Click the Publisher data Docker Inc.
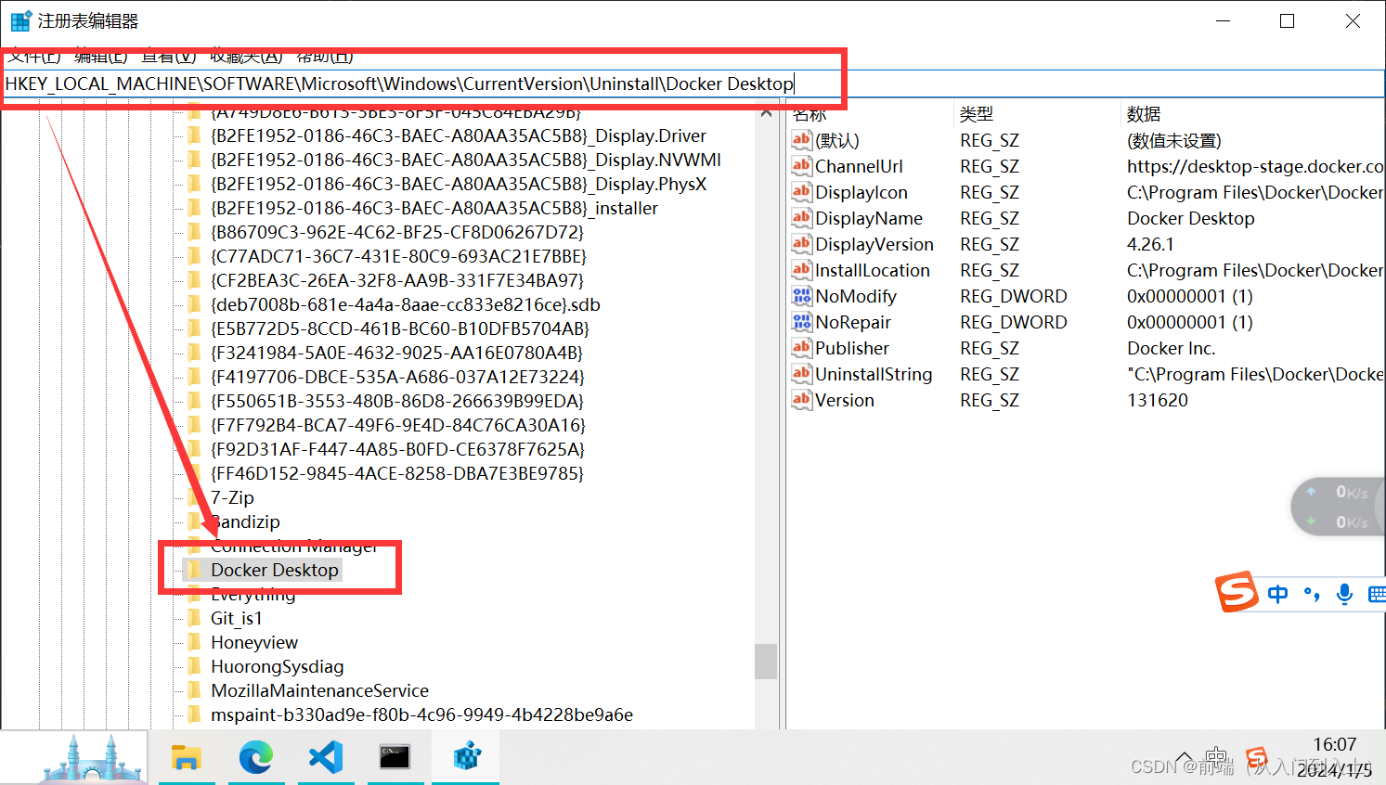Screen dimensions: 1386x785 pos(1172,348)
